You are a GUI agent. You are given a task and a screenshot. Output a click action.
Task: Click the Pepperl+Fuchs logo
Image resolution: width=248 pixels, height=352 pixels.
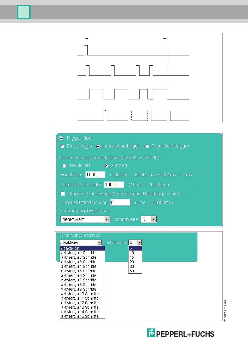point(181,333)
